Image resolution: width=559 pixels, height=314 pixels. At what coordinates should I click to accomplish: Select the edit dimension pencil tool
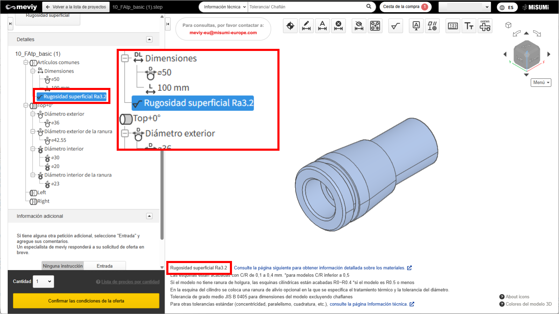306,26
